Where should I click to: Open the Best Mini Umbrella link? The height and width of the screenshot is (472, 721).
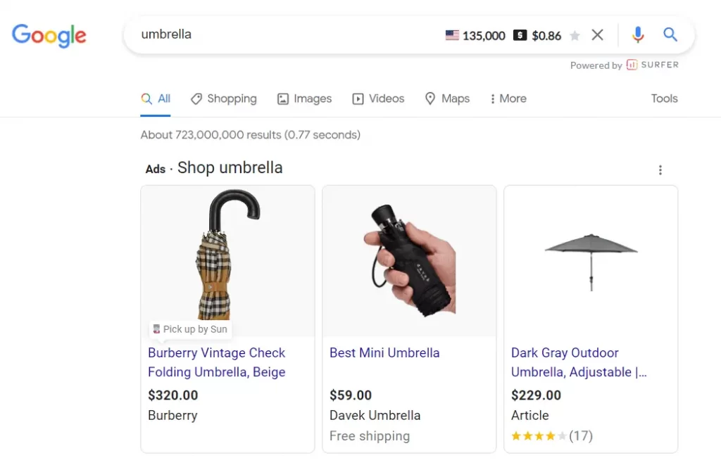(384, 352)
